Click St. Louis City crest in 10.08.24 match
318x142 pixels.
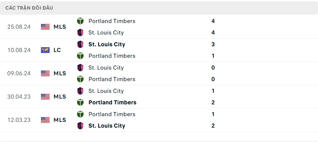pyautogui.click(x=80, y=44)
